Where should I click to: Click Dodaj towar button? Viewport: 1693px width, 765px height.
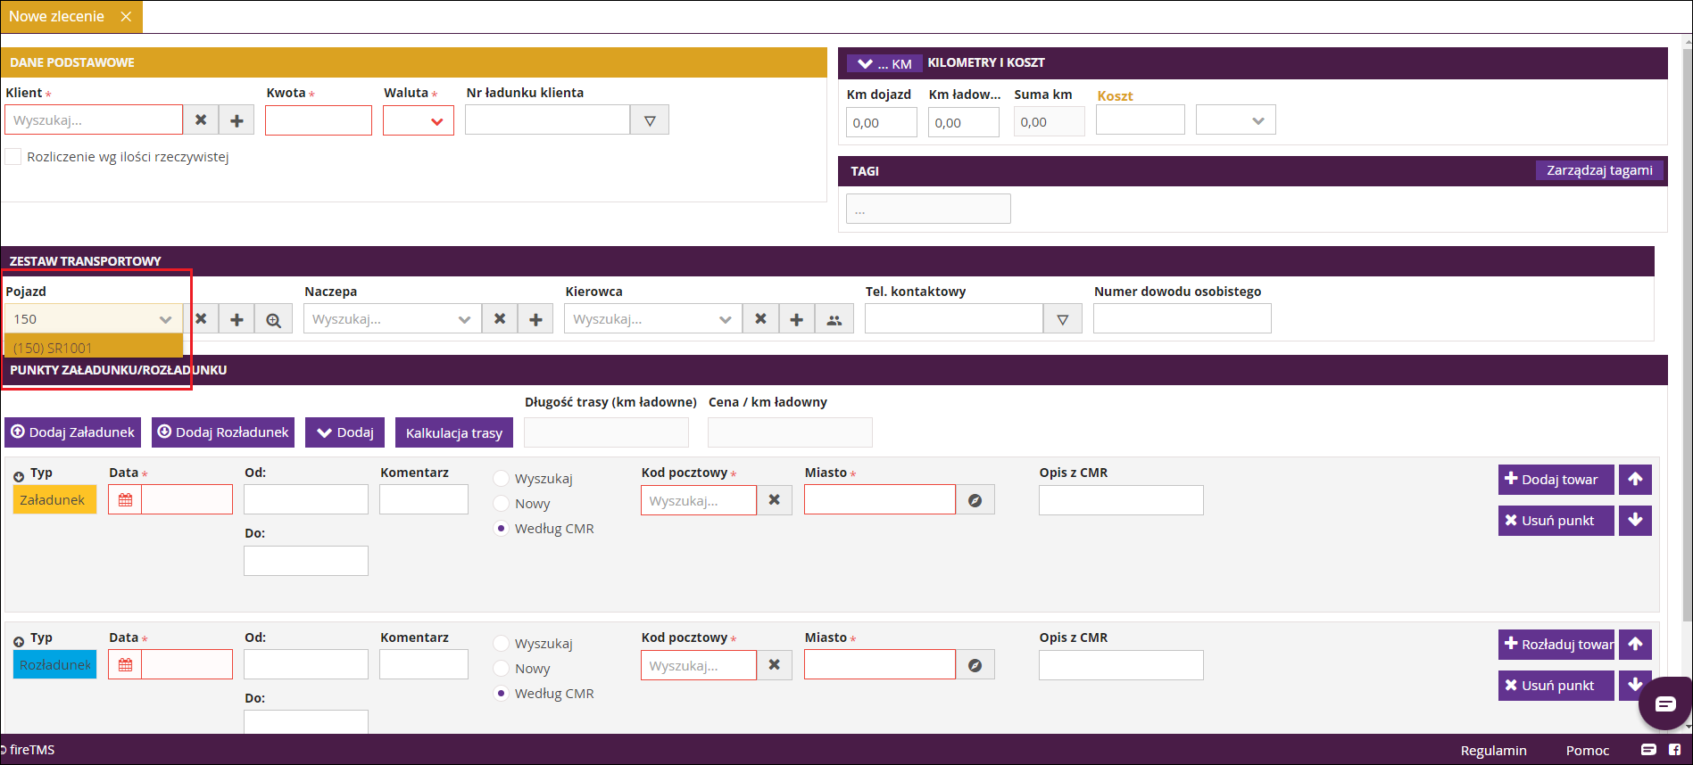click(x=1556, y=480)
